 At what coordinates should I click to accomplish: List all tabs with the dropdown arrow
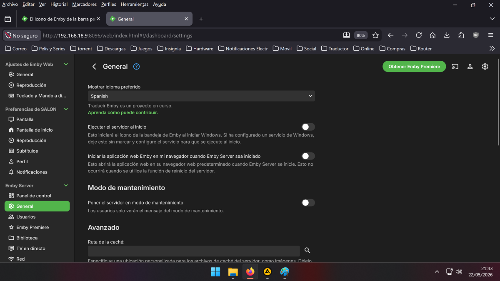tap(492, 19)
